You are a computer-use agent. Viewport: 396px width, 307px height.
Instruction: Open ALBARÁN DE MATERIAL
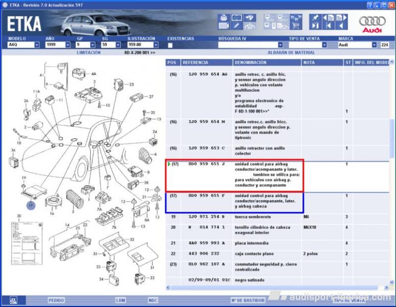point(291,53)
